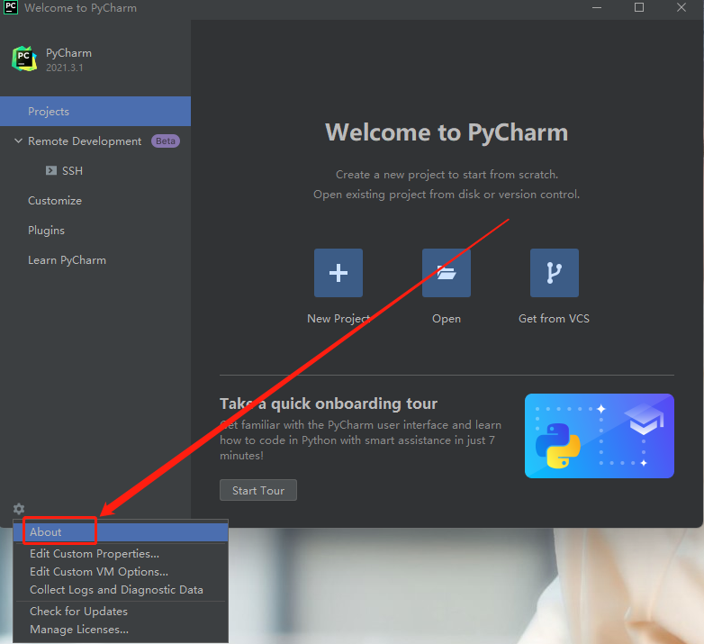Select SSH under Remote Development
704x644 pixels.
click(72, 170)
